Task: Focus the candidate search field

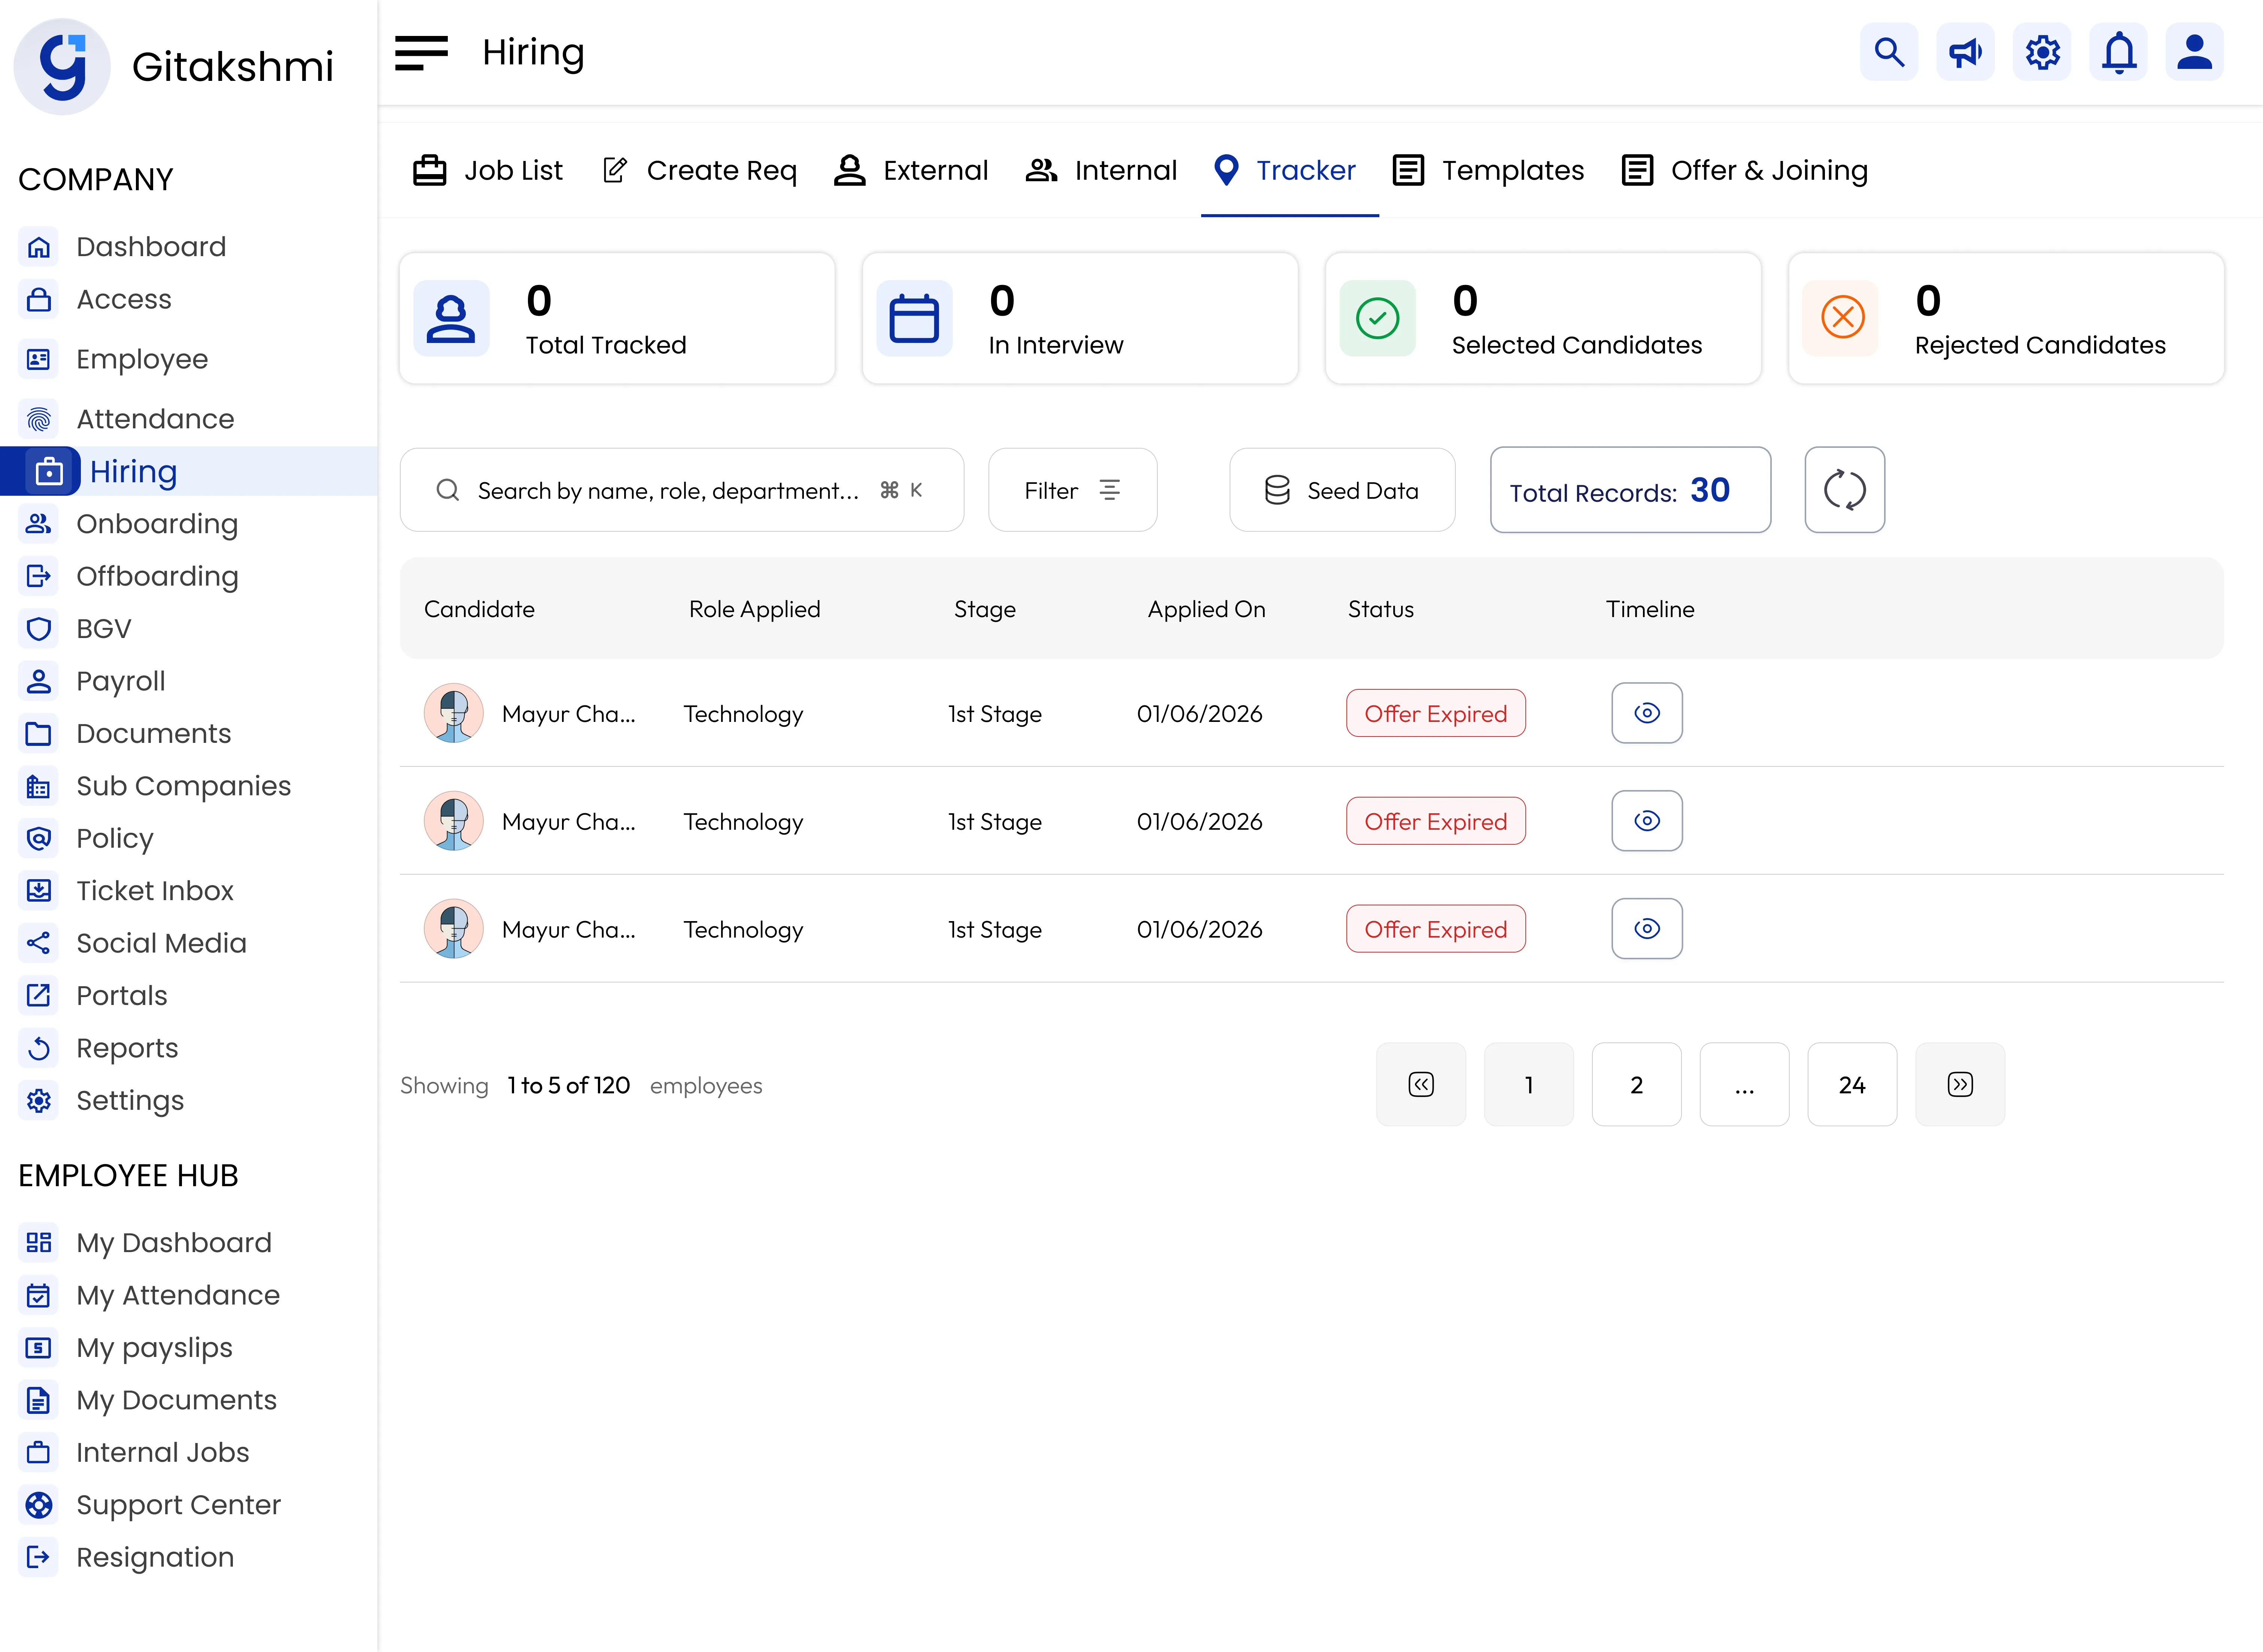Action: coord(681,490)
